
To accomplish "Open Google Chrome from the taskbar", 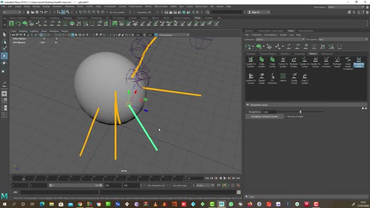I will [x=80, y=204].
